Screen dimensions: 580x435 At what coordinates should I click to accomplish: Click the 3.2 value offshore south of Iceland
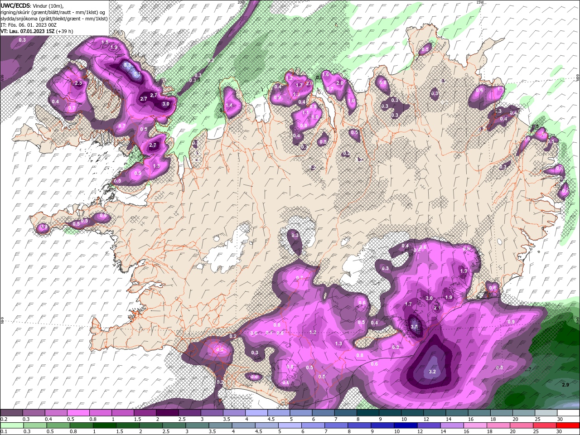click(x=432, y=372)
